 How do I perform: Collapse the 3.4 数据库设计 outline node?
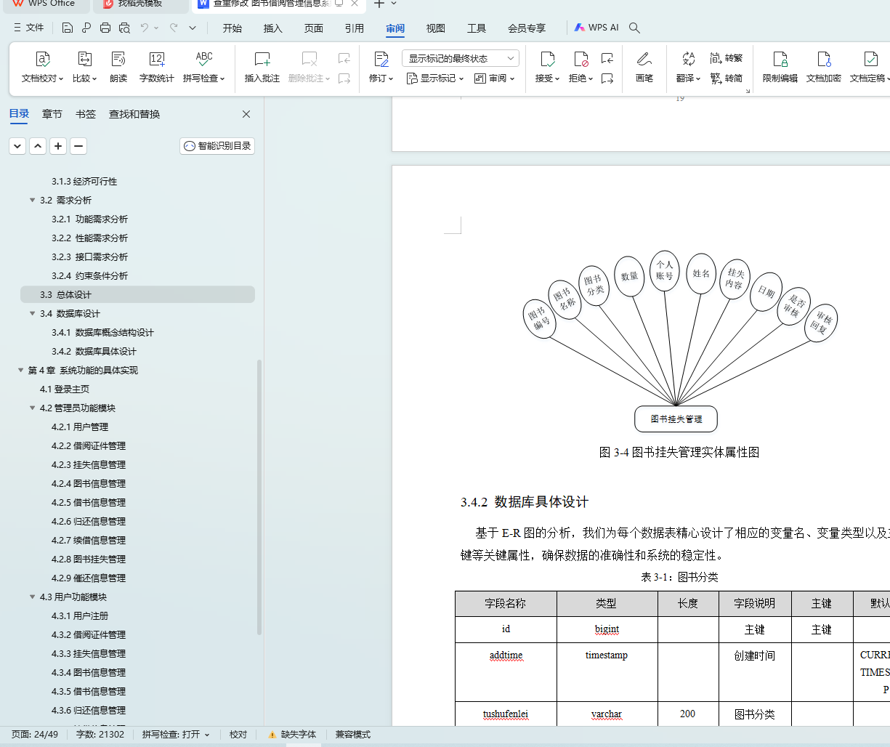tap(32, 313)
